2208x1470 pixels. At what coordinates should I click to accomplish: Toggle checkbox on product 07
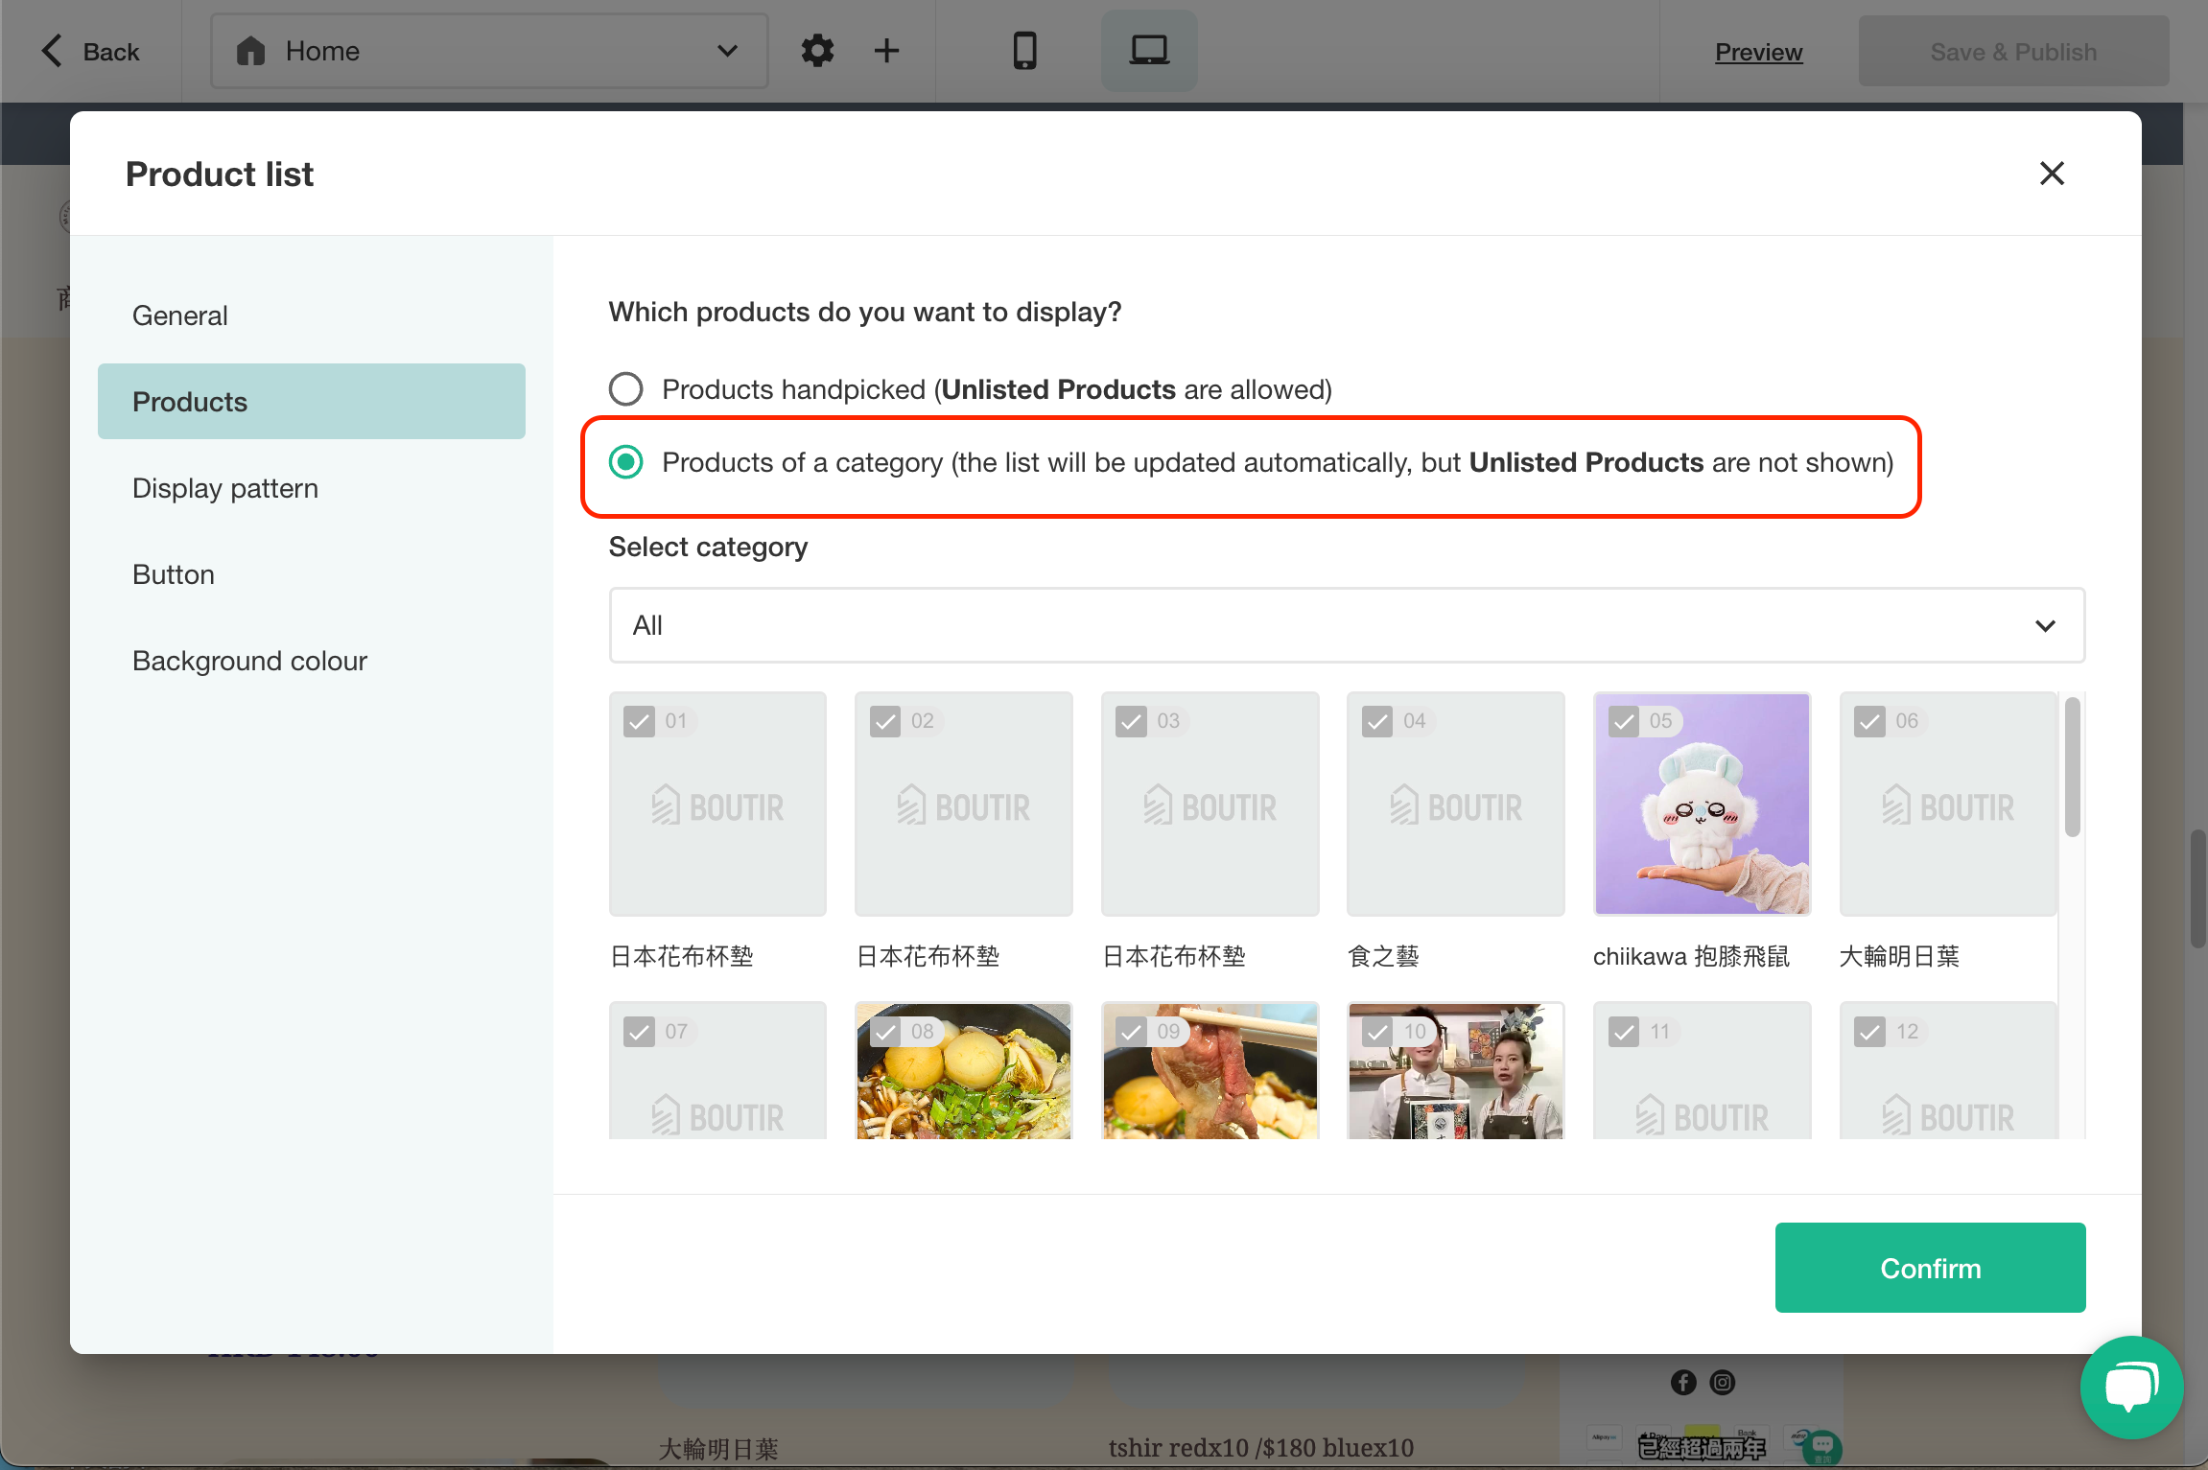click(639, 1032)
